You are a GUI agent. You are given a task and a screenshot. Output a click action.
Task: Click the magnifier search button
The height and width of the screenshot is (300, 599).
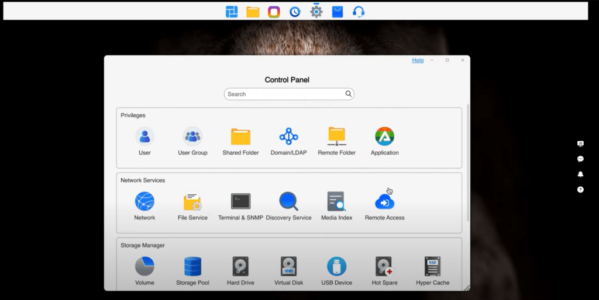[x=349, y=94]
